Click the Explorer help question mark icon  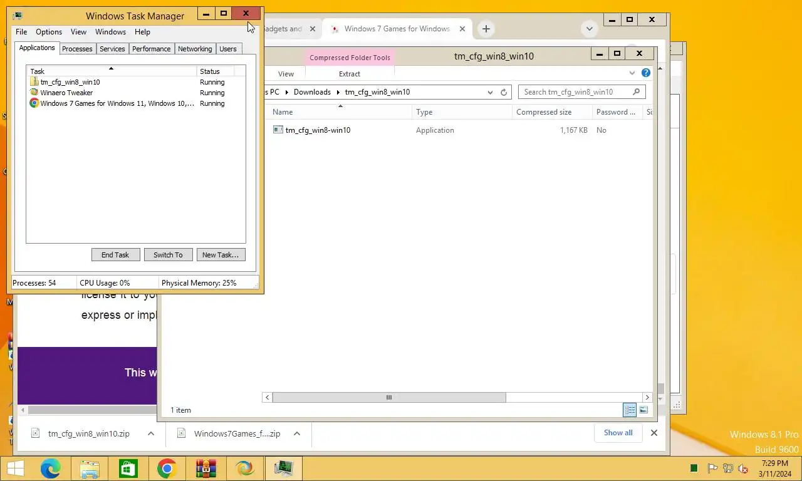pos(646,73)
